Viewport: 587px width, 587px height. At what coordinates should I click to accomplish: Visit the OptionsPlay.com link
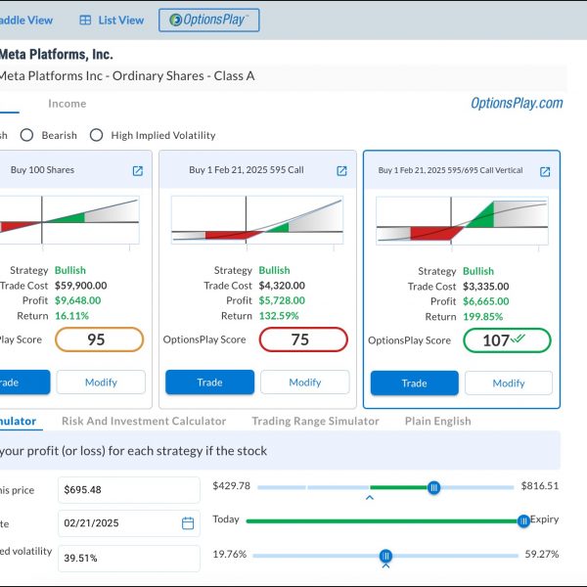pos(517,104)
